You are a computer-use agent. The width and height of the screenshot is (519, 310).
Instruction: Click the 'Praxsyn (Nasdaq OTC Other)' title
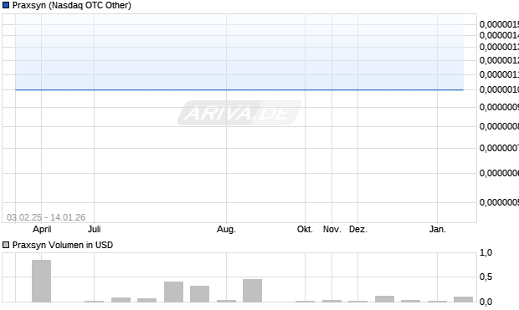pos(72,5)
